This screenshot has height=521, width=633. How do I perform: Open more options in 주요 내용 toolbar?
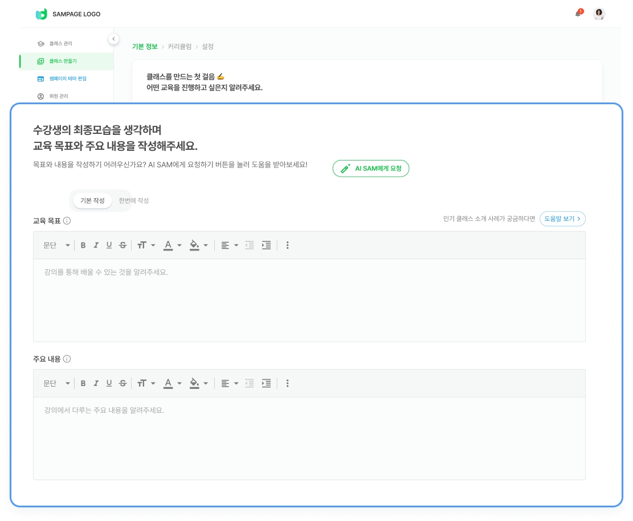(287, 383)
